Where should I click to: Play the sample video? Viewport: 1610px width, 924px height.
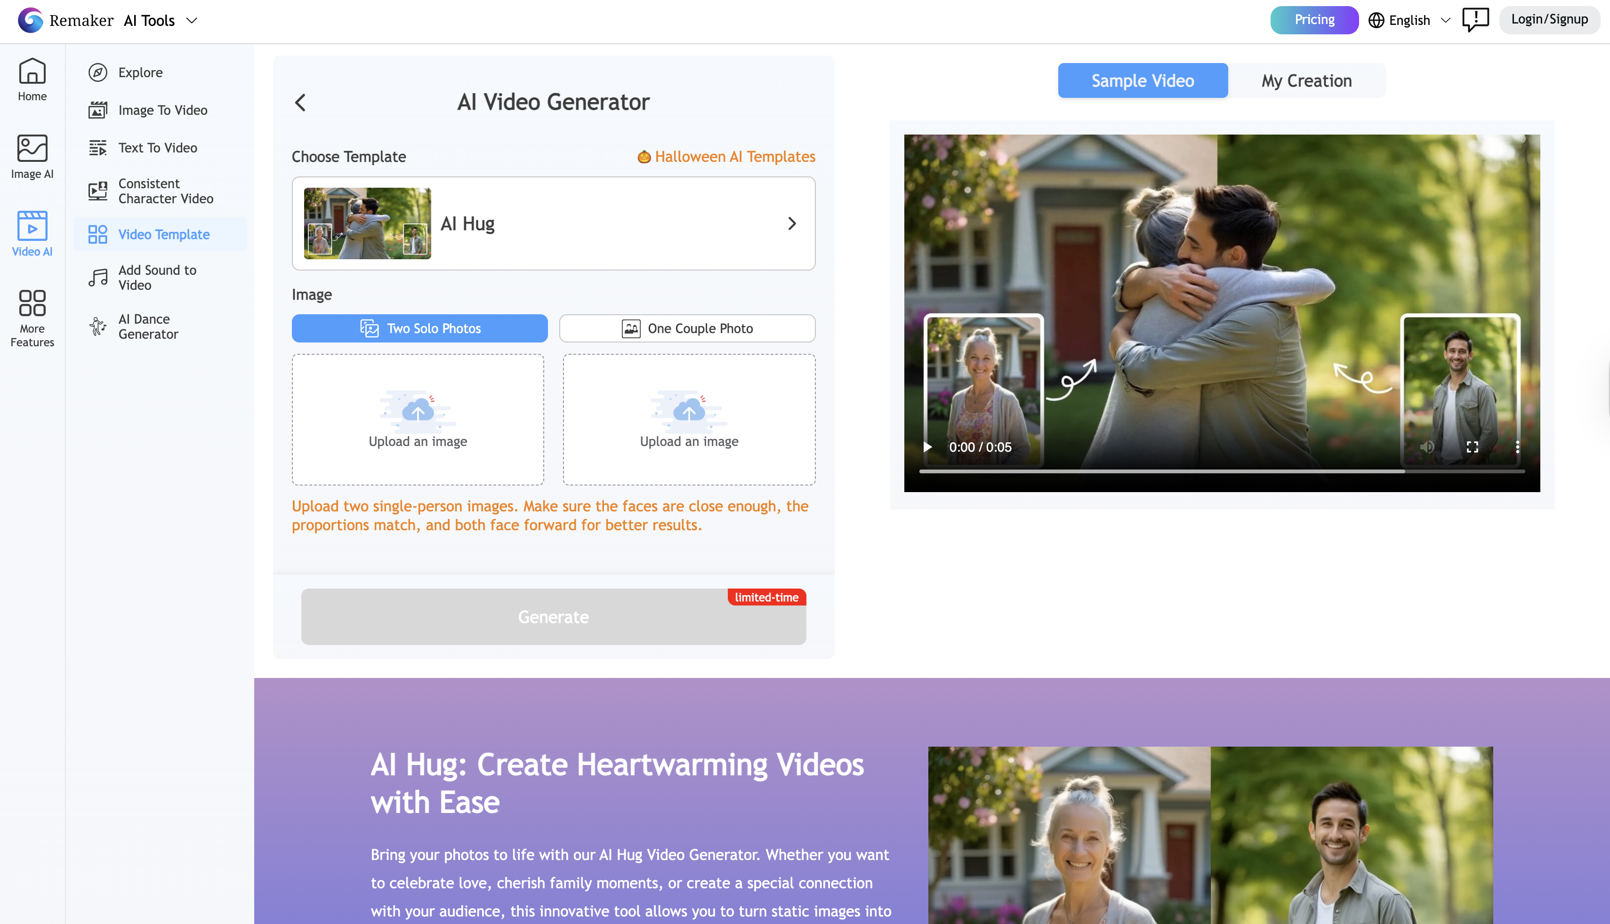click(x=927, y=447)
